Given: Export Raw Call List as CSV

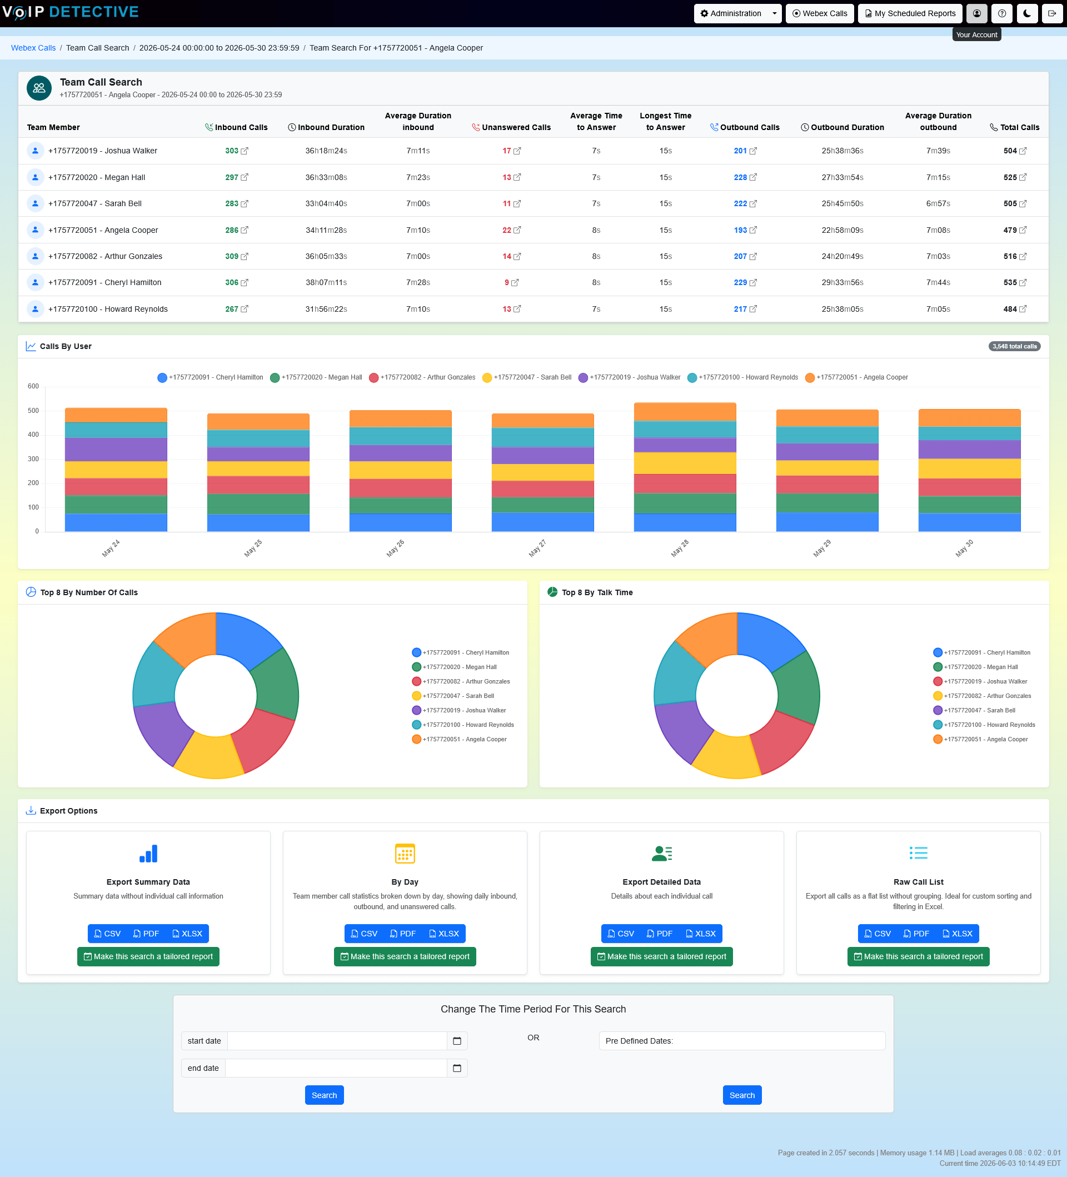Looking at the screenshot, I should click(878, 934).
